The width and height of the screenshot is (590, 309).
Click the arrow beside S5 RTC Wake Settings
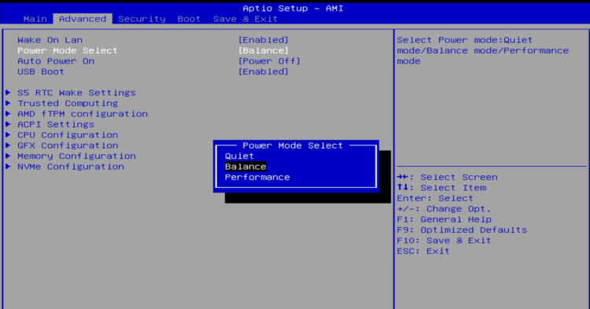[8, 93]
